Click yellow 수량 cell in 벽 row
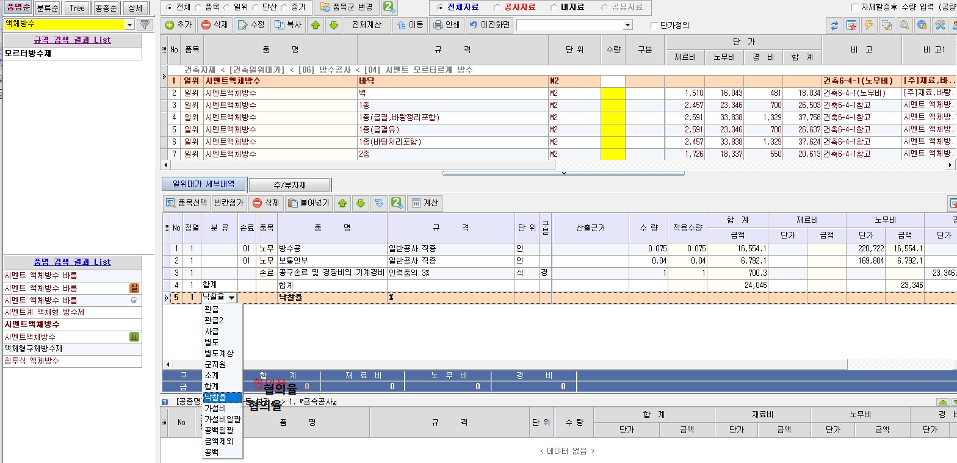 click(x=613, y=93)
